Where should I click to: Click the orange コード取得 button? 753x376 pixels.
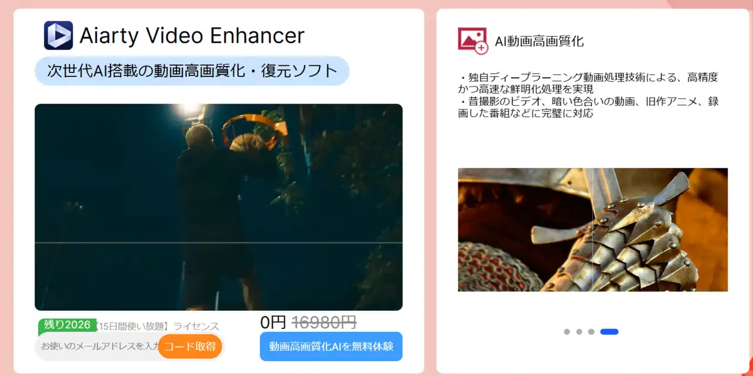point(190,346)
